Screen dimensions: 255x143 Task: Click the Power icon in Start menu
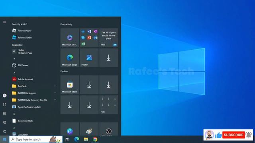click(4, 131)
